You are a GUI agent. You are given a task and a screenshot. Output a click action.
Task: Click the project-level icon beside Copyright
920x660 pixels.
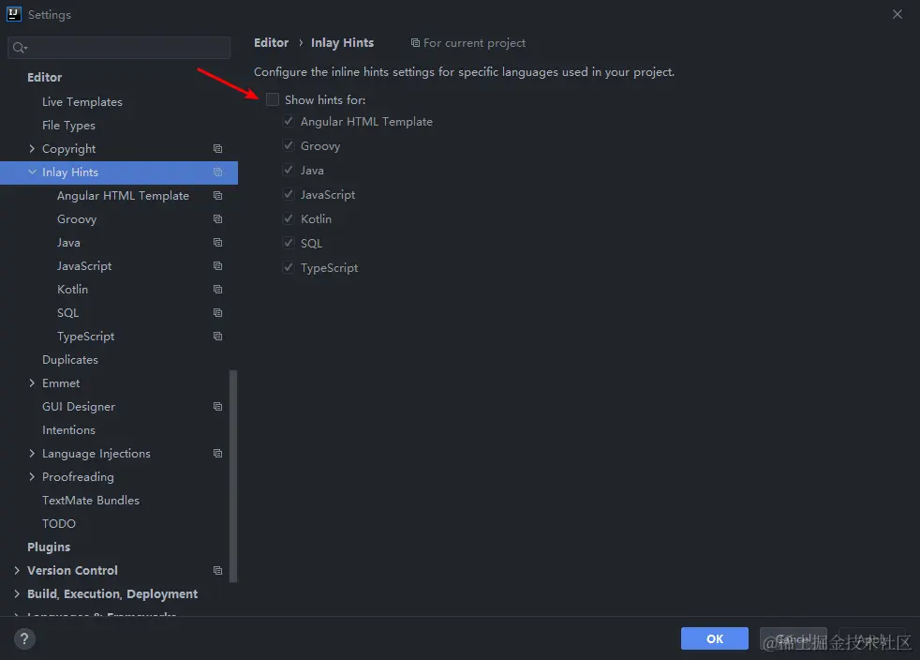click(x=217, y=149)
